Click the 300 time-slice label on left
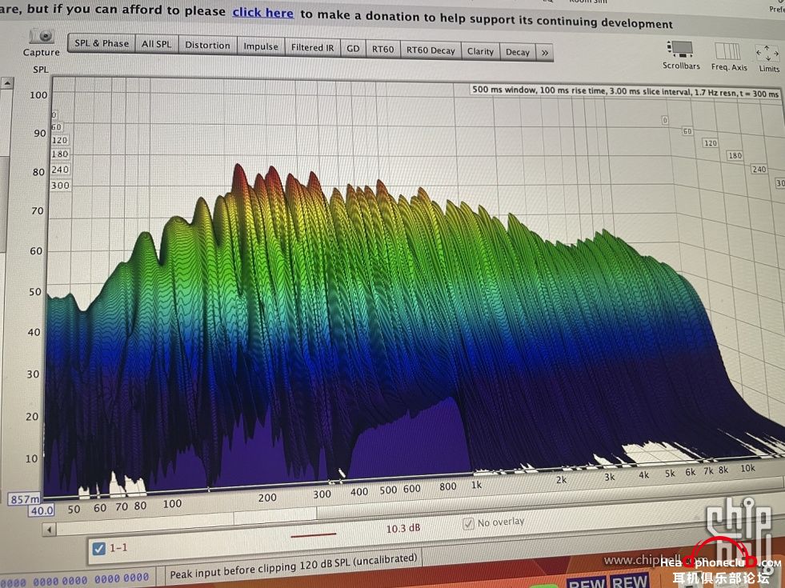The width and height of the screenshot is (785, 588). [x=60, y=186]
